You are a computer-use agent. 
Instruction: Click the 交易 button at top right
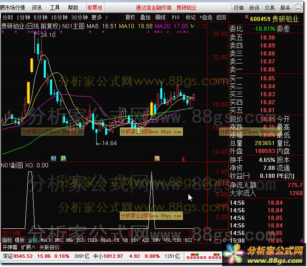click(270, 8)
